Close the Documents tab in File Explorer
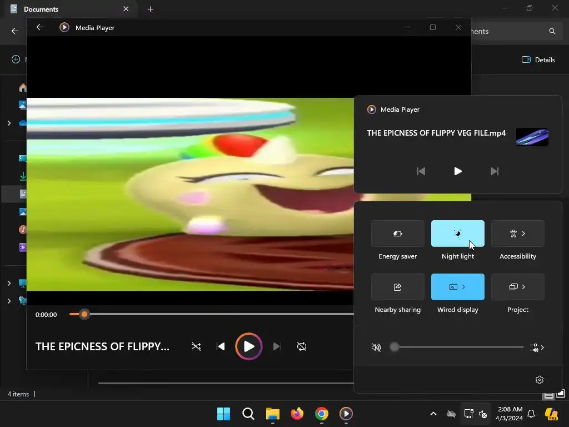569x427 pixels. point(126,9)
